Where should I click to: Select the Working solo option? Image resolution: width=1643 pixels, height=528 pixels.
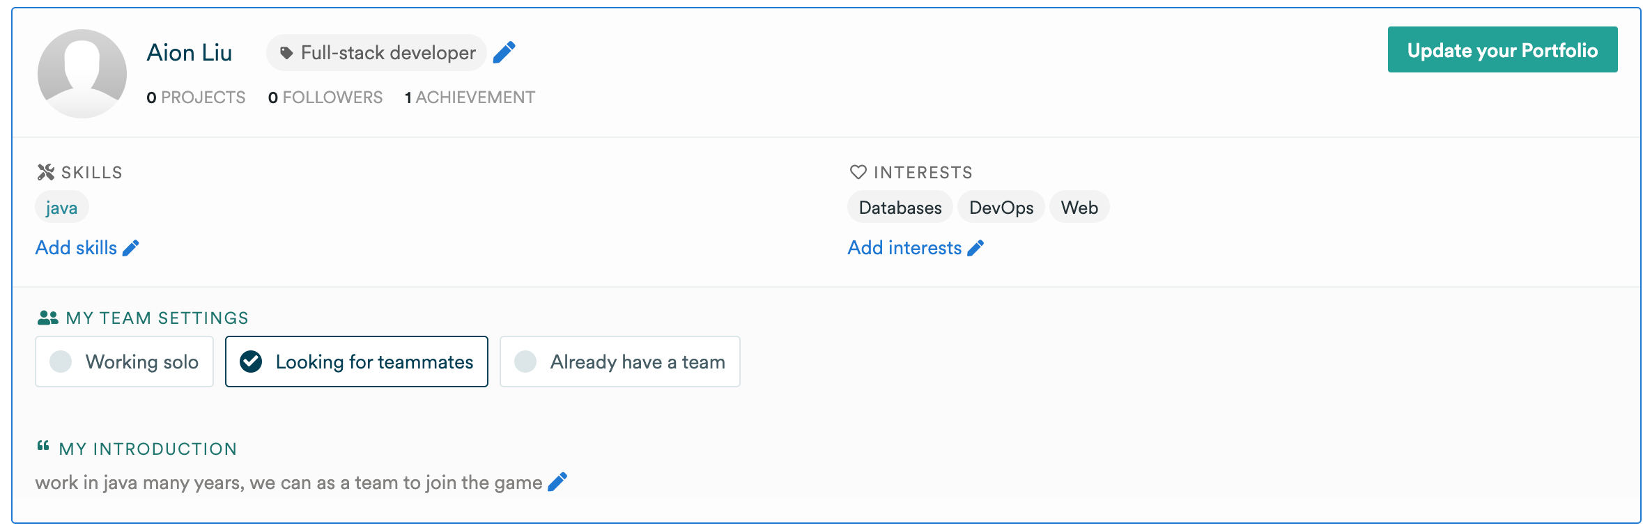click(x=124, y=362)
